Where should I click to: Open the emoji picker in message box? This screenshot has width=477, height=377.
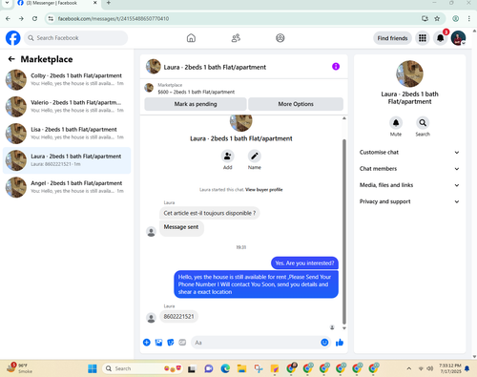[x=324, y=343]
